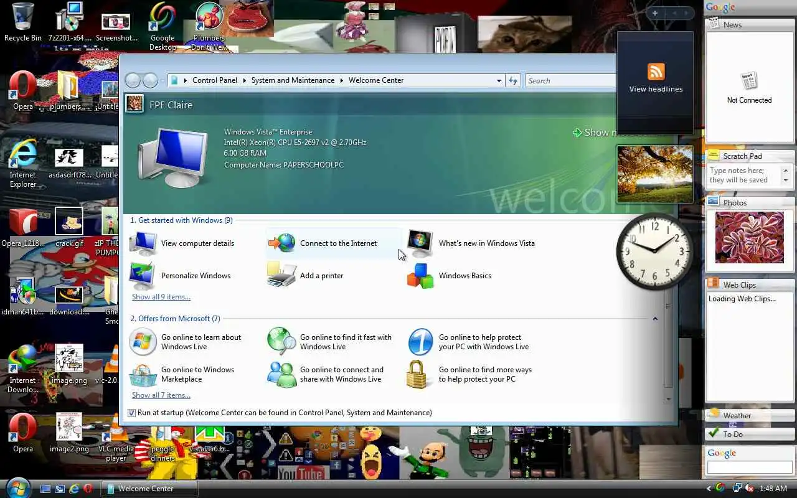Viewport: 797px width, 498px height.
Task: Select the Google Desktop shortcut icon
Action: coord(163,26)
